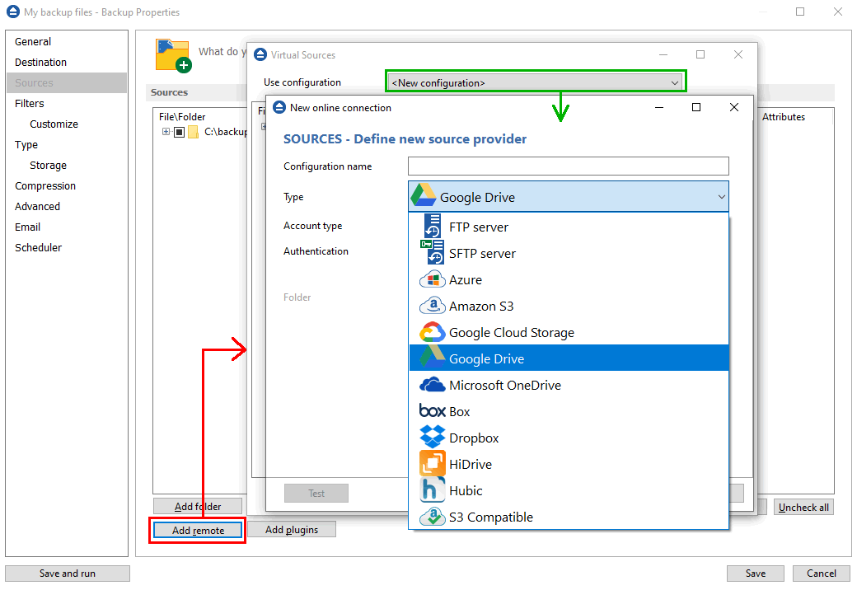Open the Scheduler page
This screenshot has height=590, width=857.
point(38,247)
